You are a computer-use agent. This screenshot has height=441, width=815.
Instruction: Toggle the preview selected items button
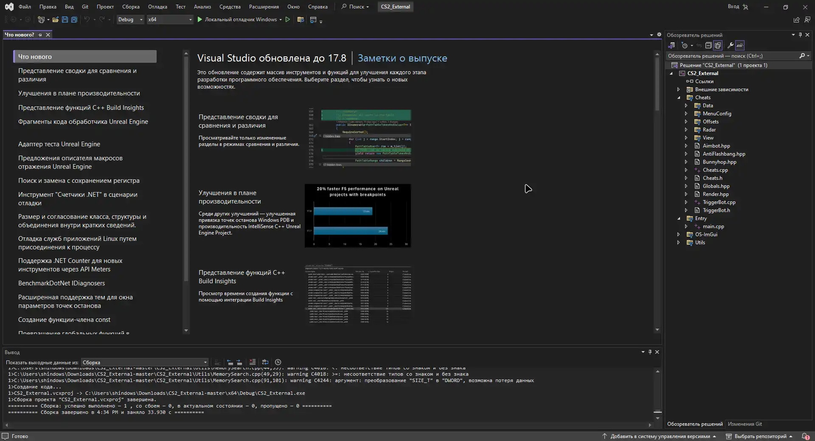[740, 45]
